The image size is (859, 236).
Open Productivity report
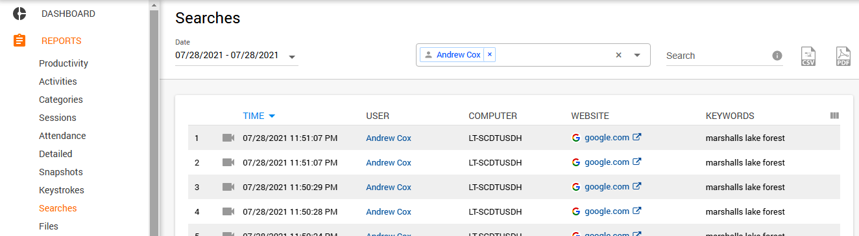pos(64,63)
